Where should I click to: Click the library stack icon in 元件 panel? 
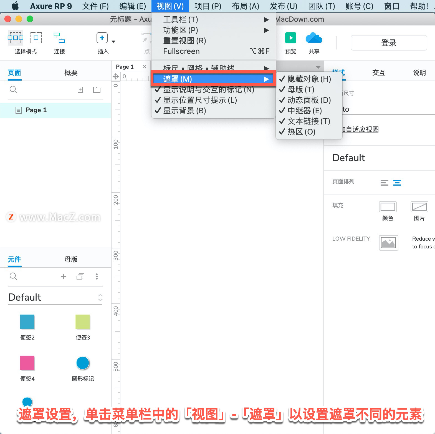click(x=80, y=276)
